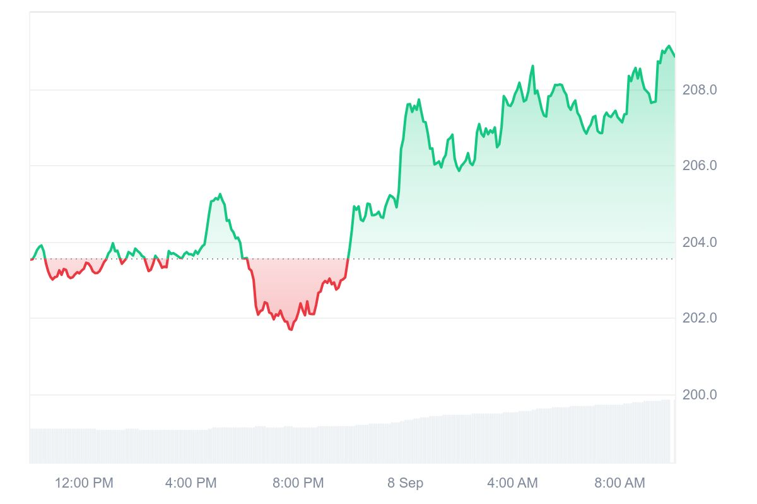Click the green shaded area under the price line
Image resolution: width=757 pixels, height=504 pixels.
tap(536, 189)
